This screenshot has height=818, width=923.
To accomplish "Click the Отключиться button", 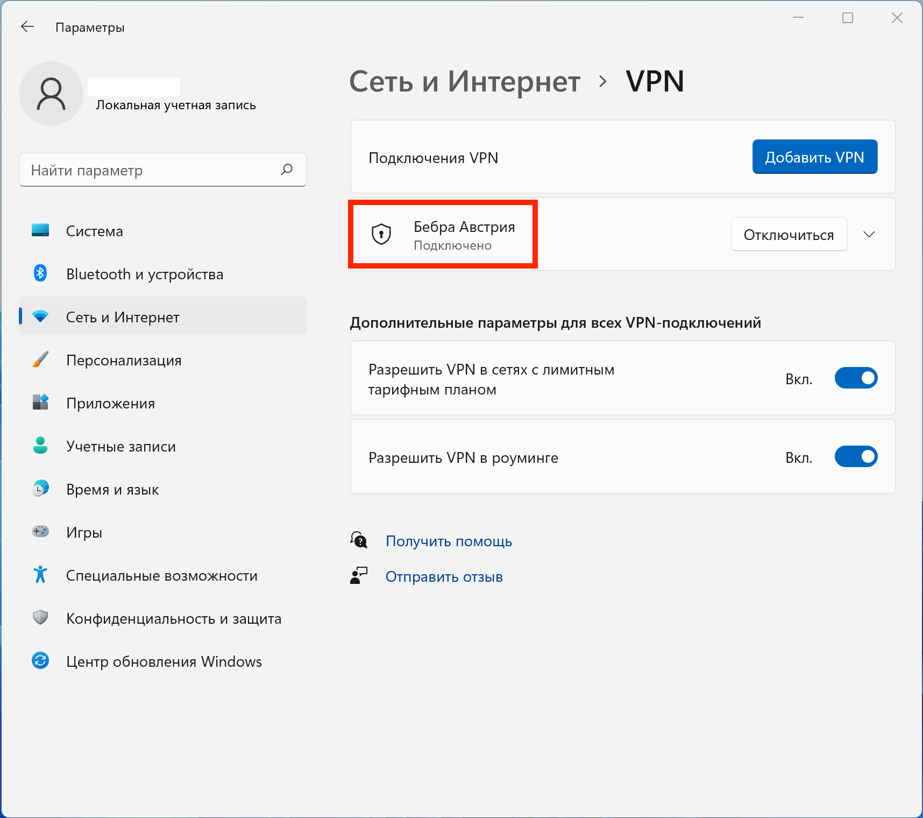I will pos(789,235).
